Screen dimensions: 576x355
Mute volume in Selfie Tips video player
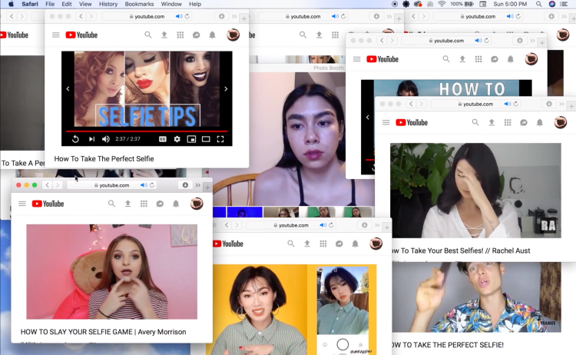click(x=106, y=139)
